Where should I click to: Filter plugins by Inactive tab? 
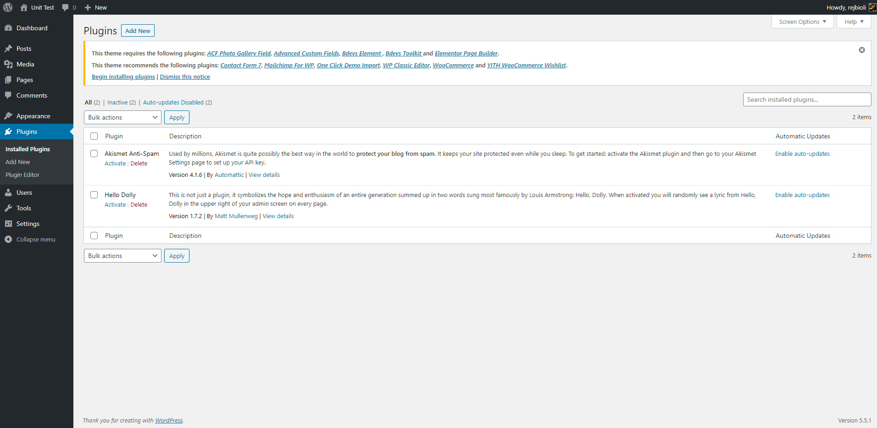(117, 102)
